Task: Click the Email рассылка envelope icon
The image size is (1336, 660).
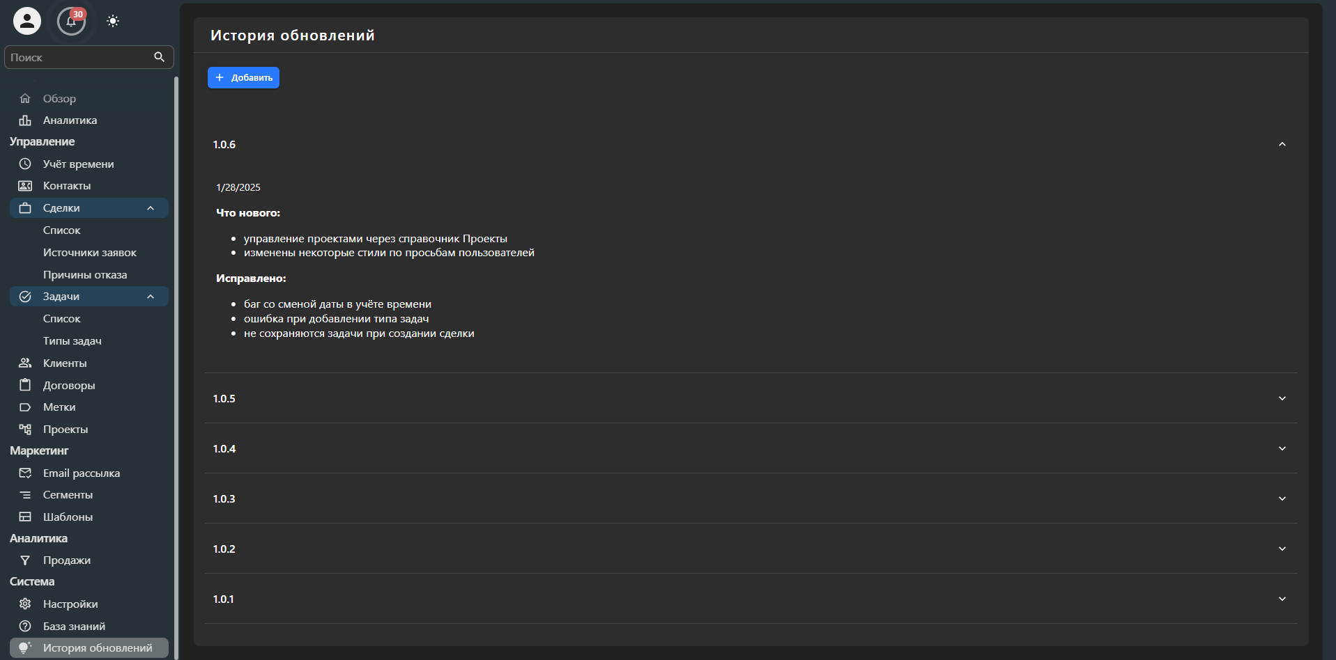Action: click(25, 473)
